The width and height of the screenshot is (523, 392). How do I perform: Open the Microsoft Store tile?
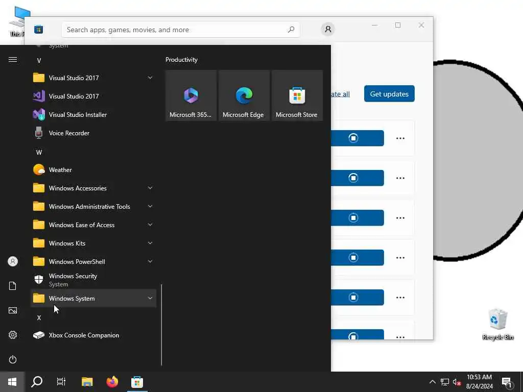297,95
